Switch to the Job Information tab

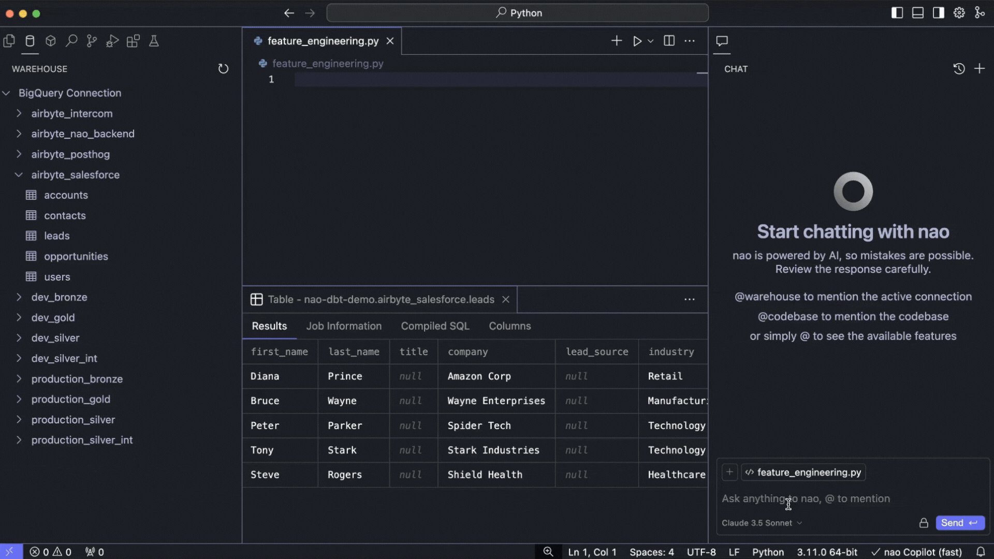[344, 326]
